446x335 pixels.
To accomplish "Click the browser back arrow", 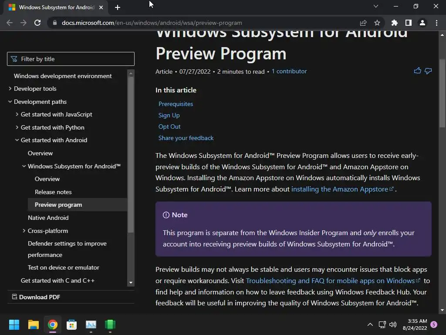I will coord(10,23).
